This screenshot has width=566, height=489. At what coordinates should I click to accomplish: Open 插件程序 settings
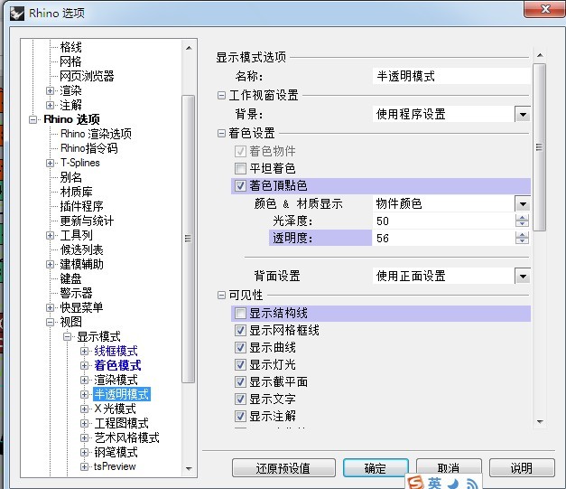click(81, 206)
